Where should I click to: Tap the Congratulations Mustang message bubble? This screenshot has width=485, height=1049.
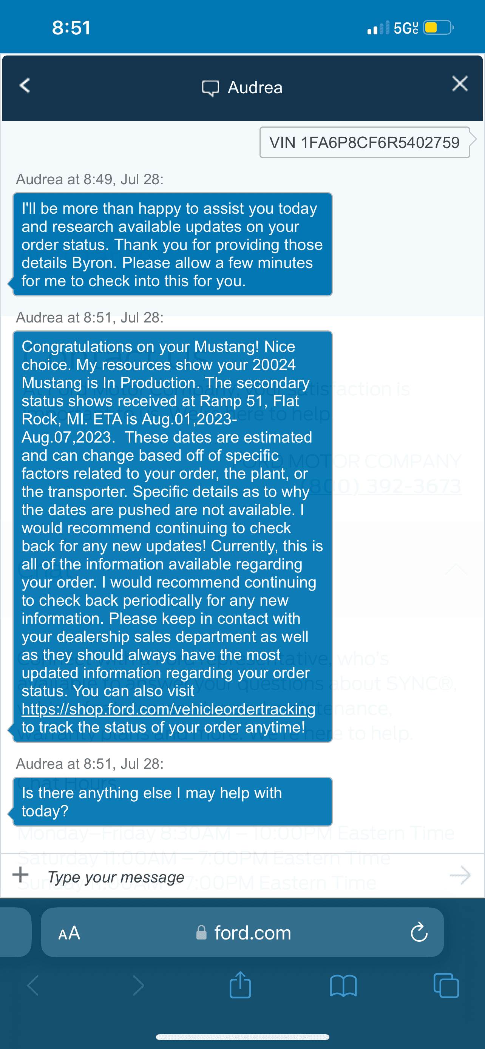(x=173, y=536)
